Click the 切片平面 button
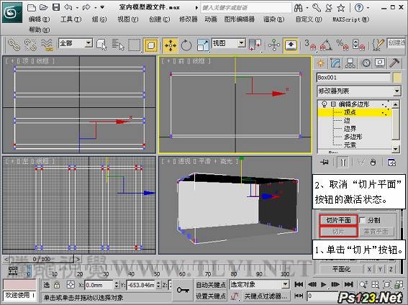The image size is (408, 305). 338,220
